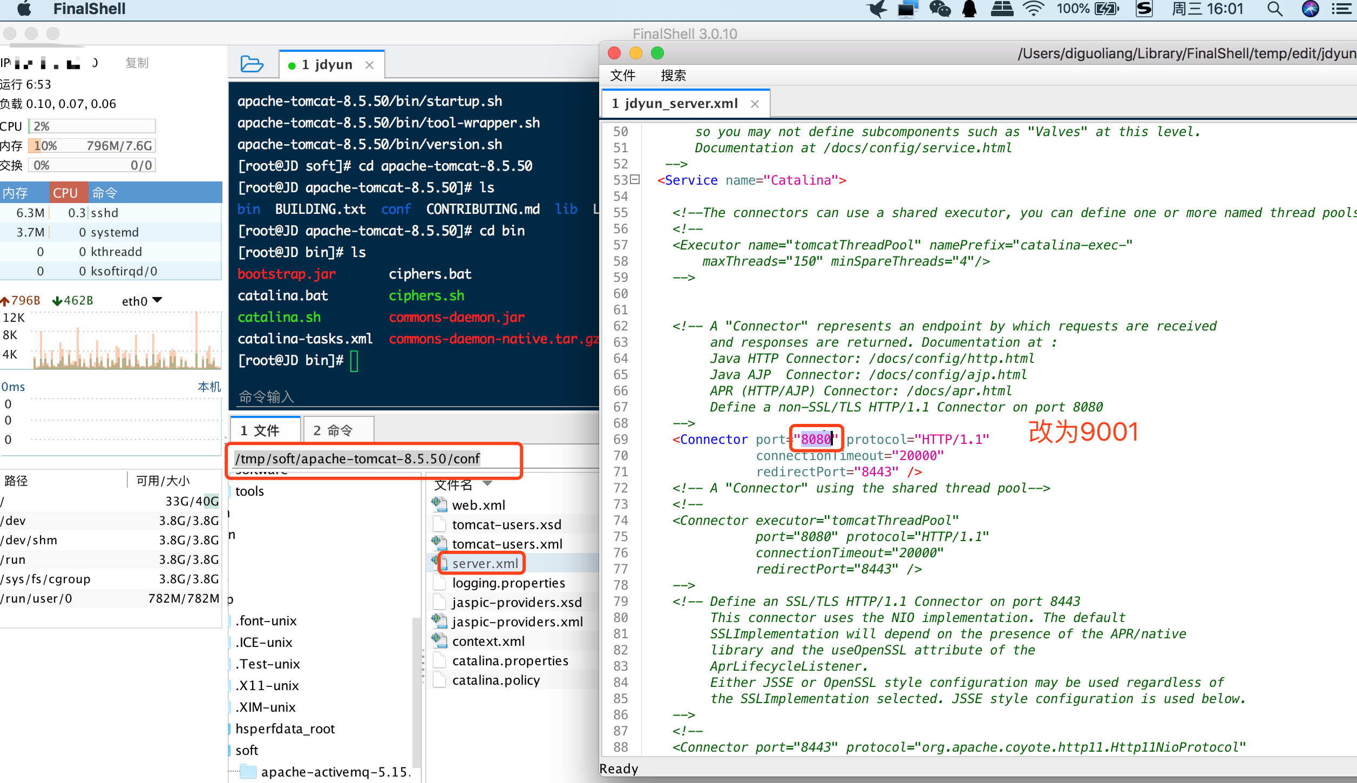Click the web.xml file icon
1357x783 pixels.
tap(439, 505)
